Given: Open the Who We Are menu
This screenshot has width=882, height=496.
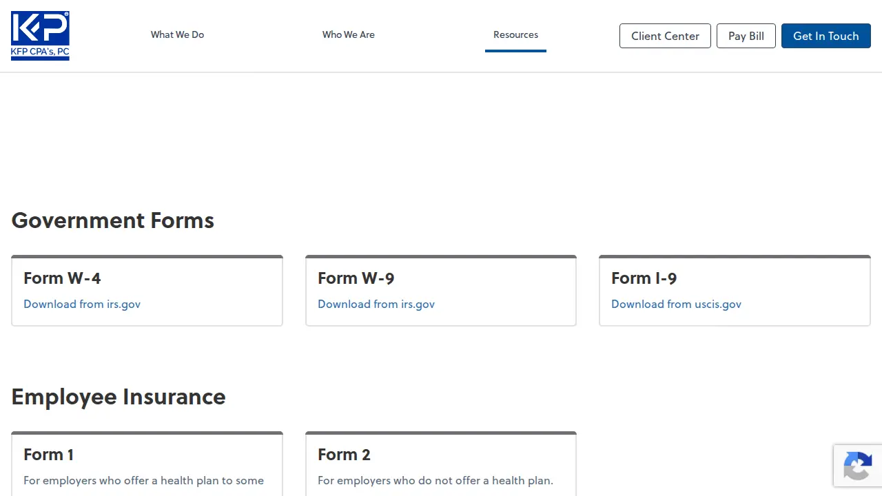Looking at the screenshot, I should click(x=349, y=34).
